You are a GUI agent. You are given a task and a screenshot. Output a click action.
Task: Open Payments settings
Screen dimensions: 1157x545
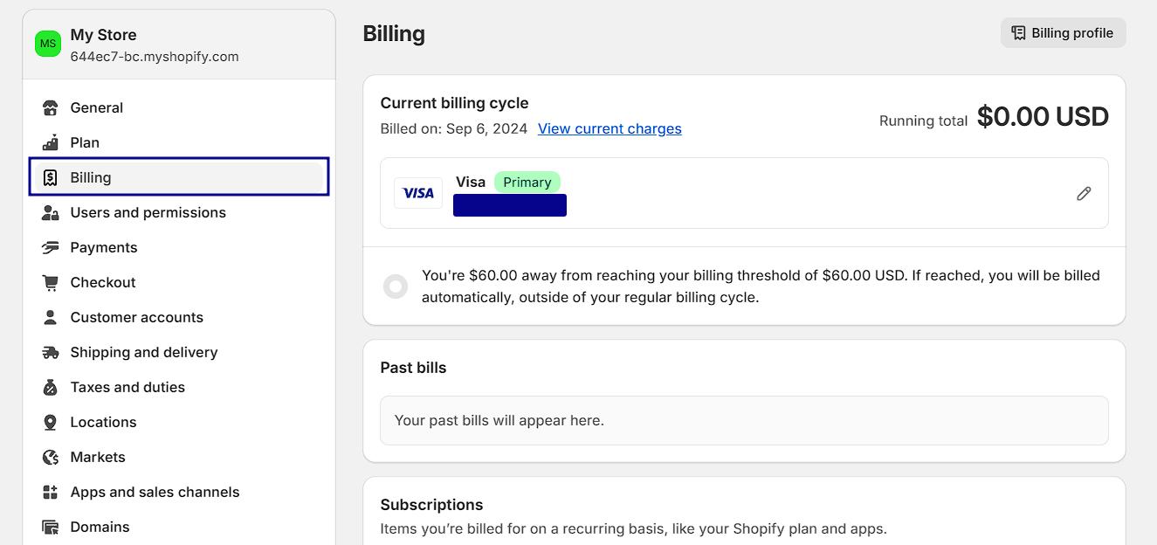pyautogui.click(x=179, y=247)
